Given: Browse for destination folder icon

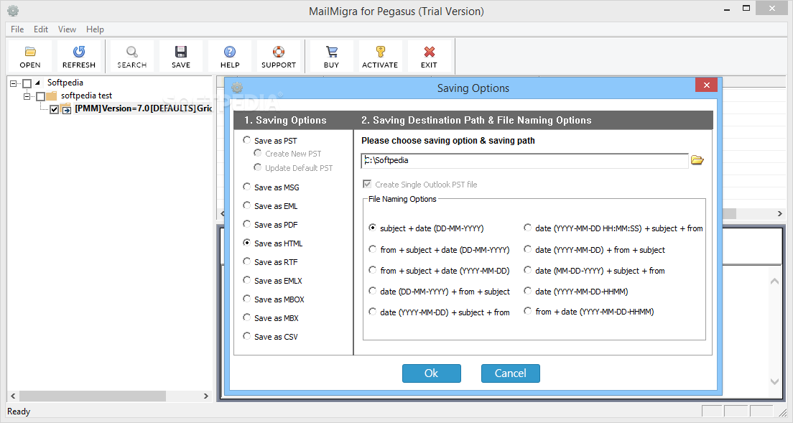Looking at the screenshot, I should point(697,160).
